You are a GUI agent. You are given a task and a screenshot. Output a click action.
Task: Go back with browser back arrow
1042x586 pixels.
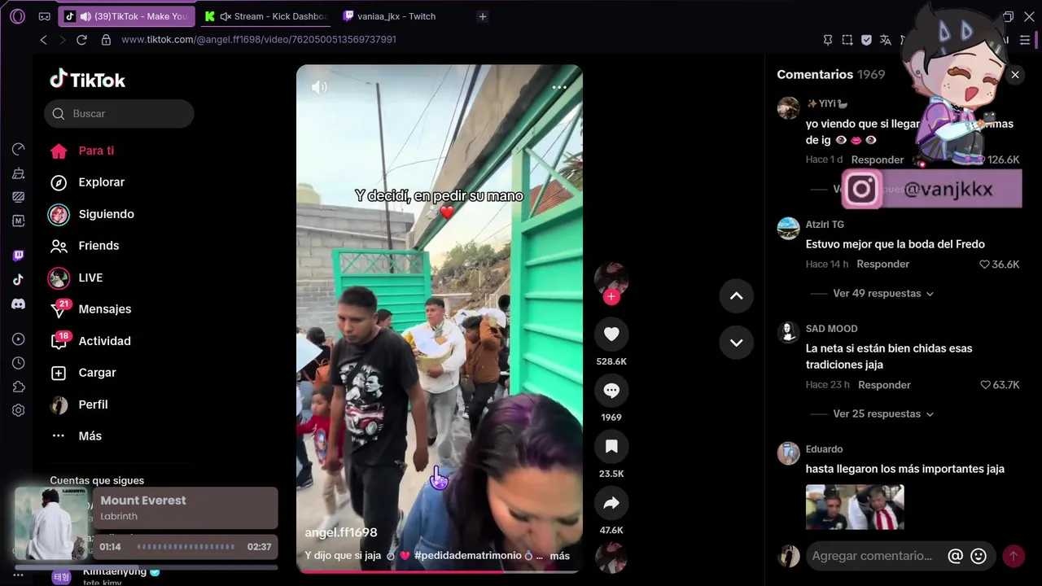44,39
